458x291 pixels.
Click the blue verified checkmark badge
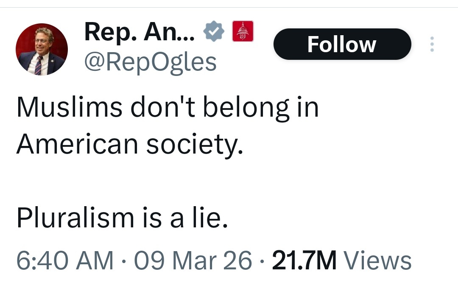tap(213, 31)
